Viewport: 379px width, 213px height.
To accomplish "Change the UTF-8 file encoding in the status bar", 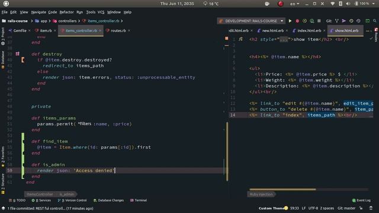I will pyautogui.click(x=313, y=208).
